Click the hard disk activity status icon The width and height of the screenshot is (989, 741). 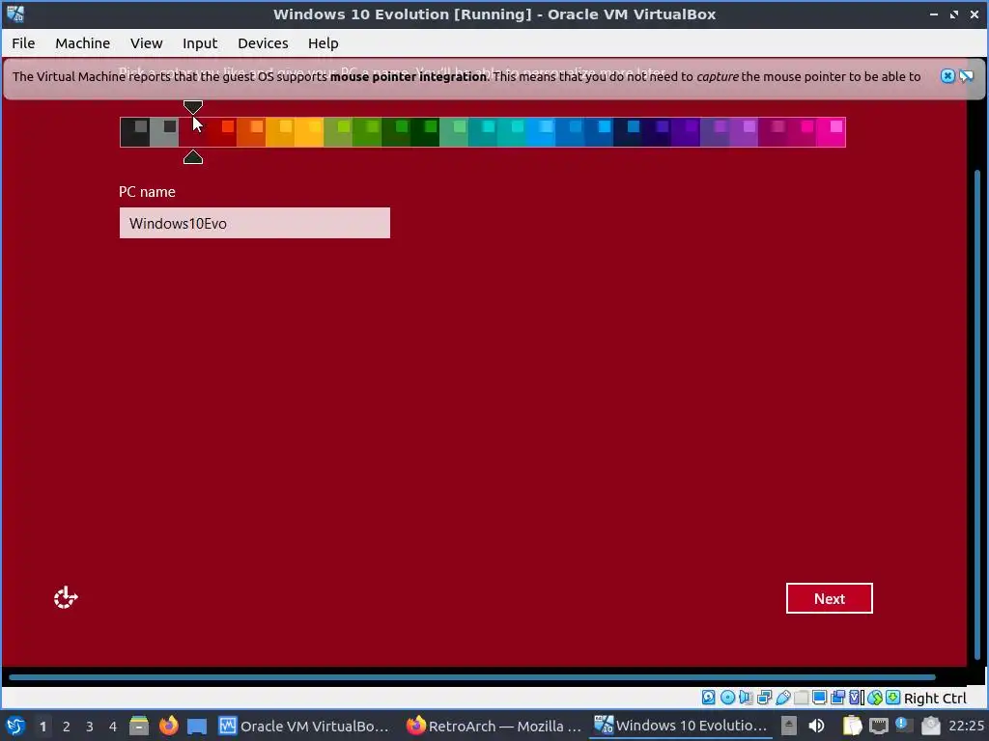(x=708, y=697)
